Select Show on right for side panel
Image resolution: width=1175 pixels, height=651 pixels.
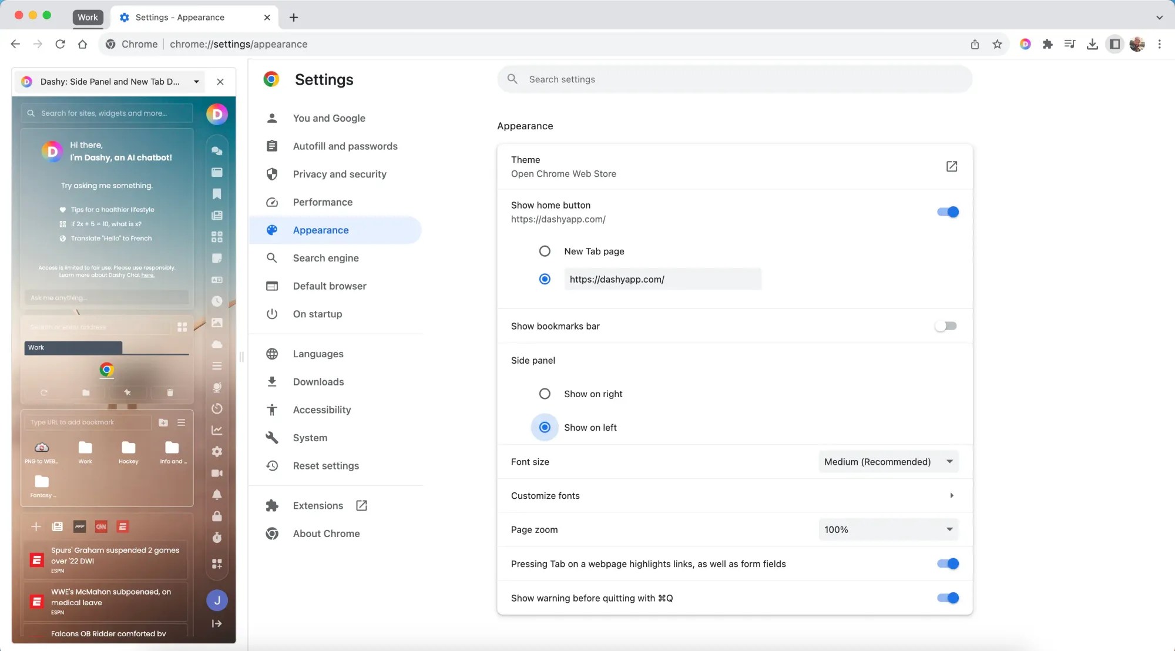tap(545, 394)
